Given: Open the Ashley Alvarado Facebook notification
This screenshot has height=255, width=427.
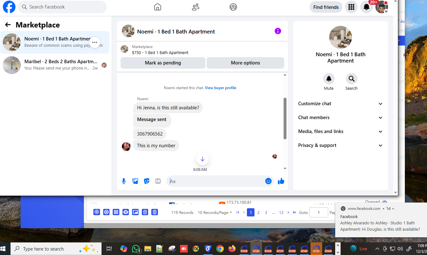Looking at the screenshot, I should coord(381,220).
